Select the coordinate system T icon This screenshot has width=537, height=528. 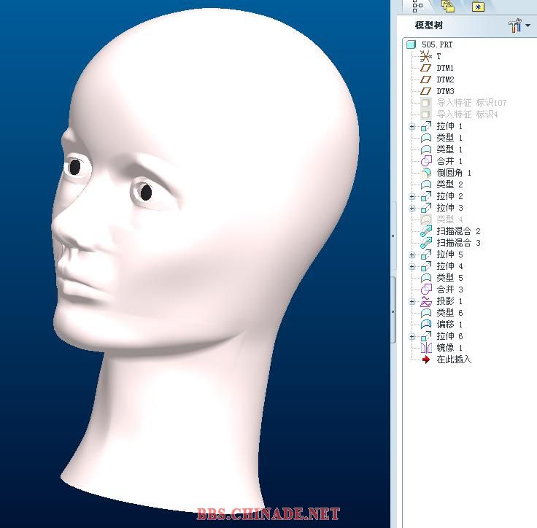425,56
